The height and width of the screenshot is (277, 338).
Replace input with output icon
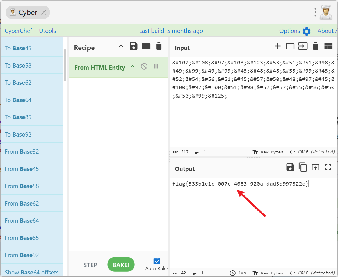[x=316, y=167]
